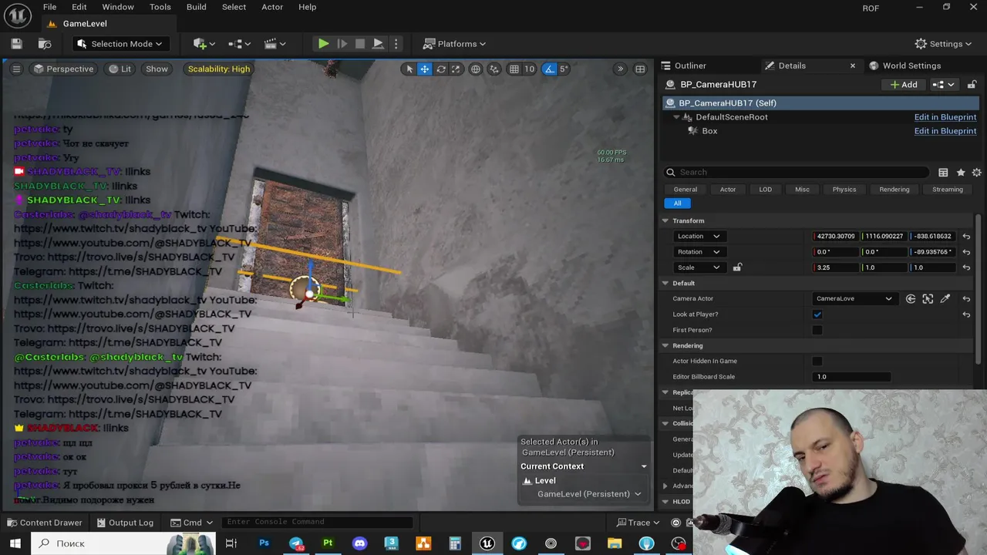The width and height of the screenshot is (987, 555).
Task: Collapse the DefaultSceneRoot tree arrow
Action: pos(676,117)
